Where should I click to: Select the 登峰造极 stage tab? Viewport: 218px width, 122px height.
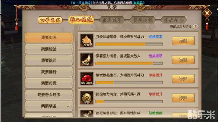tap(143, 20)
